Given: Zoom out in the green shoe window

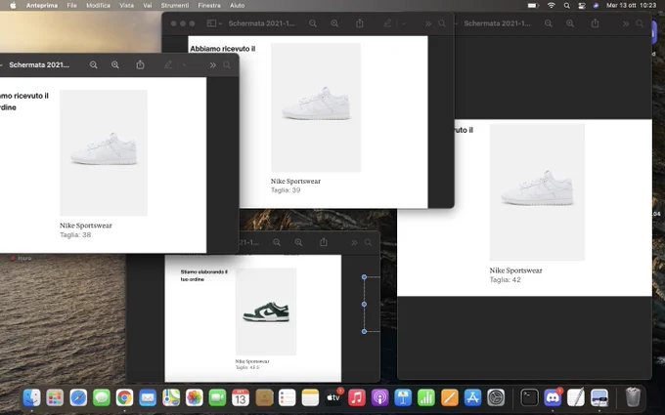Looking at the screenshot, I should [x=277, y=242].
